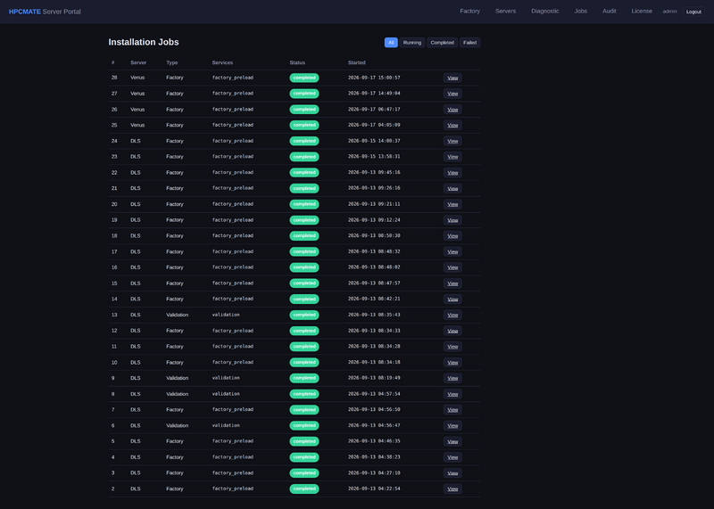The width and height of the screenshot is (714, 509).
Task: Click factory_preload service in job 24
Action: coord(232,141)
